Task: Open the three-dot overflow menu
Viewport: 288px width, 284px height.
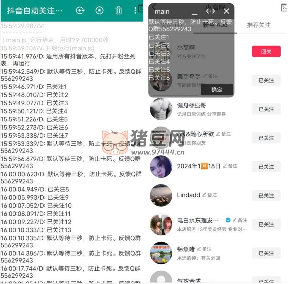Action: tap(135, 11)
